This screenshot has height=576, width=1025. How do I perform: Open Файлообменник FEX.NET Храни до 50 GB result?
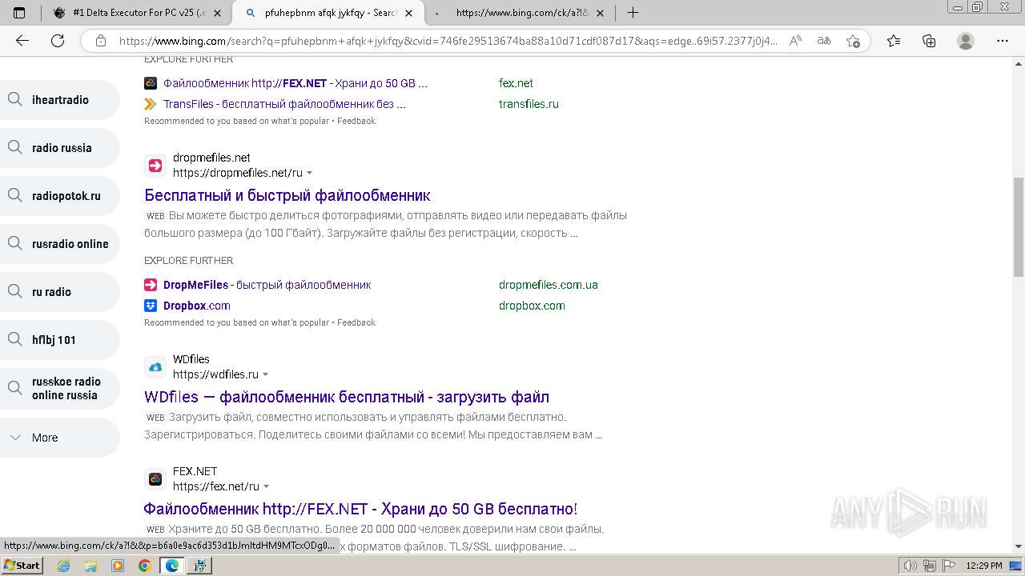pyautogui.click(x=360, y=509)
